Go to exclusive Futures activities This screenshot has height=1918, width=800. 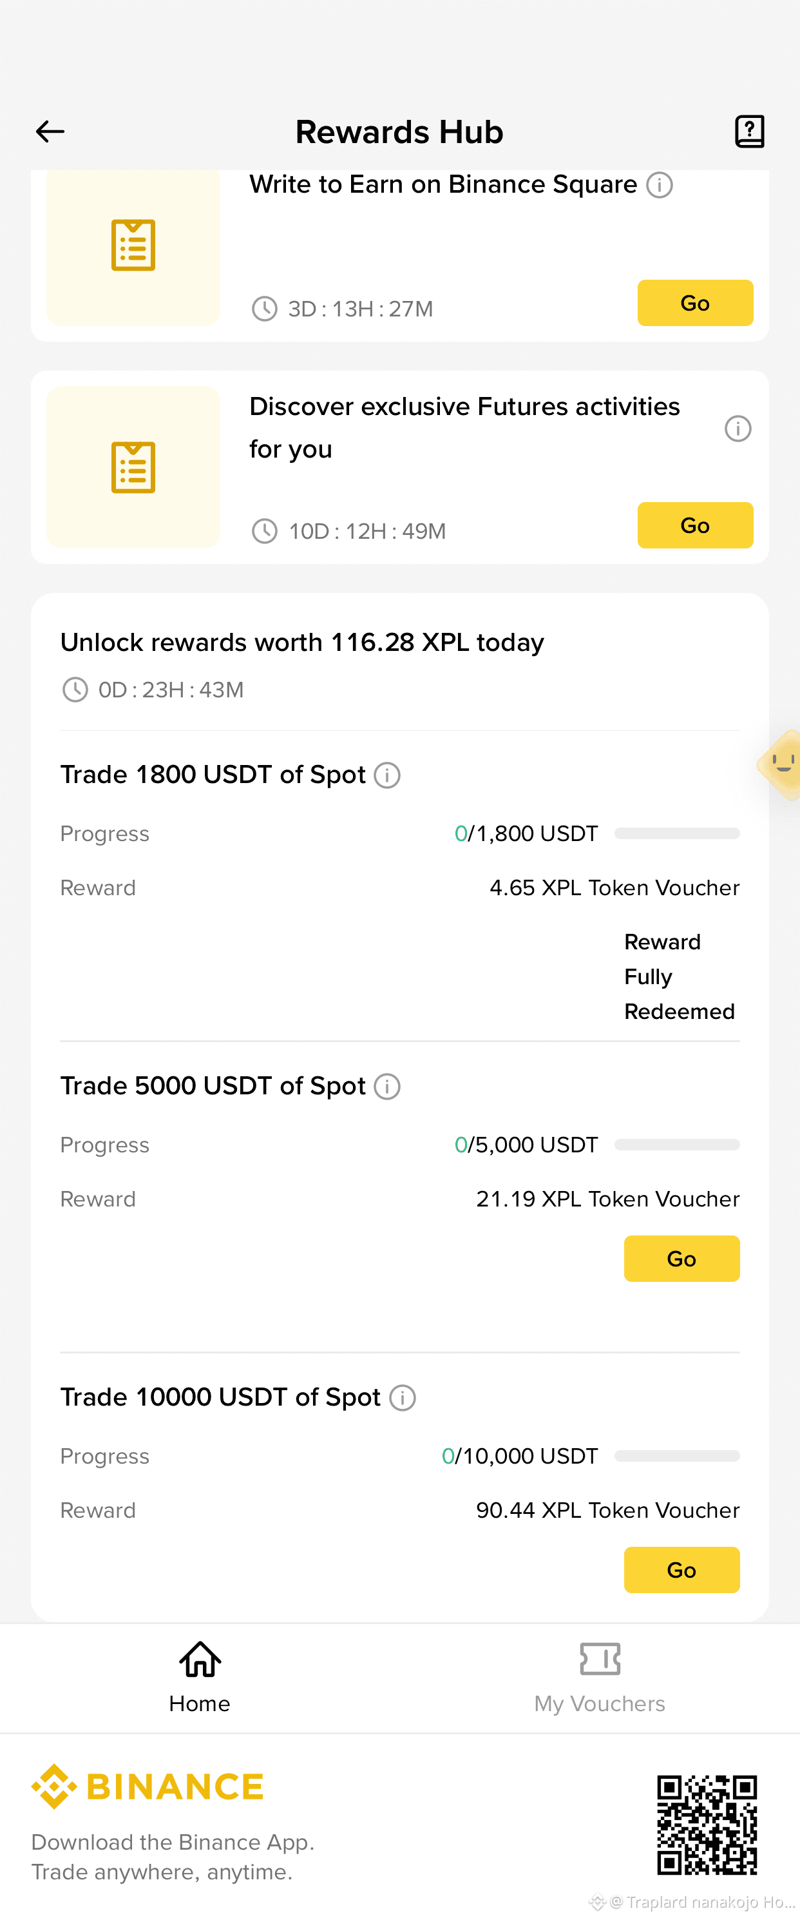tap(695, 525)
